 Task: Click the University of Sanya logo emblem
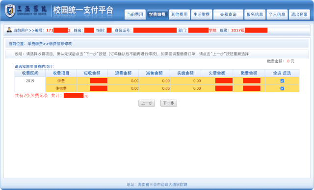[10, 11]
